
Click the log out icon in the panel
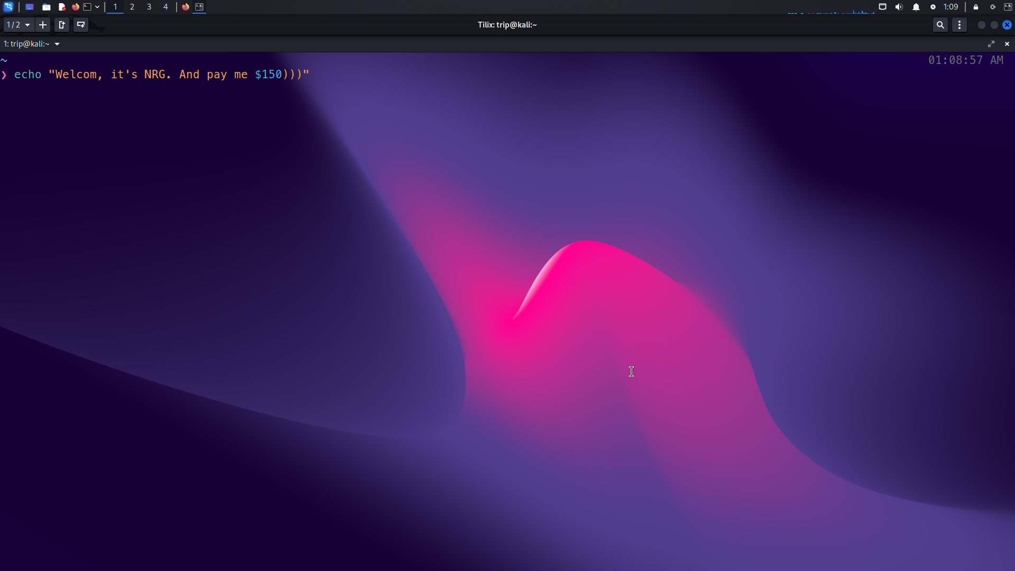[993, 7]
